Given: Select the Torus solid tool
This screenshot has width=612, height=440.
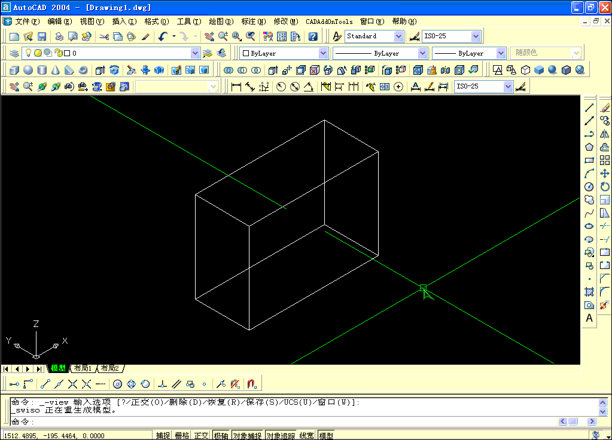Looking at the screenshot, I should coord(83,70).
